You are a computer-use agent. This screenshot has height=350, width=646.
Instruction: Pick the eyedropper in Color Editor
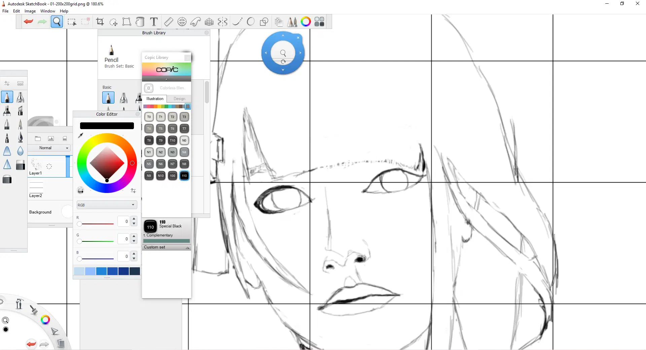point(81,135)
